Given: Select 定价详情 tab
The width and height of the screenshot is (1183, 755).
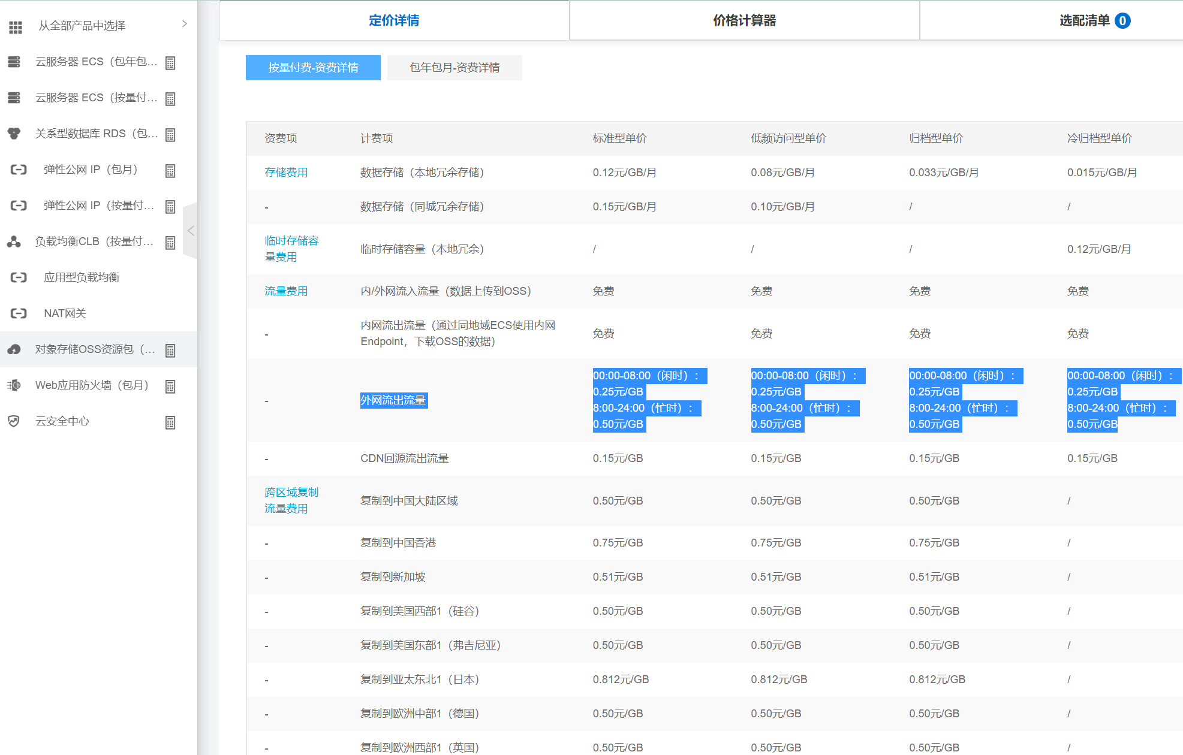Looking at the screenshot, I should click(x=394, y=21).
